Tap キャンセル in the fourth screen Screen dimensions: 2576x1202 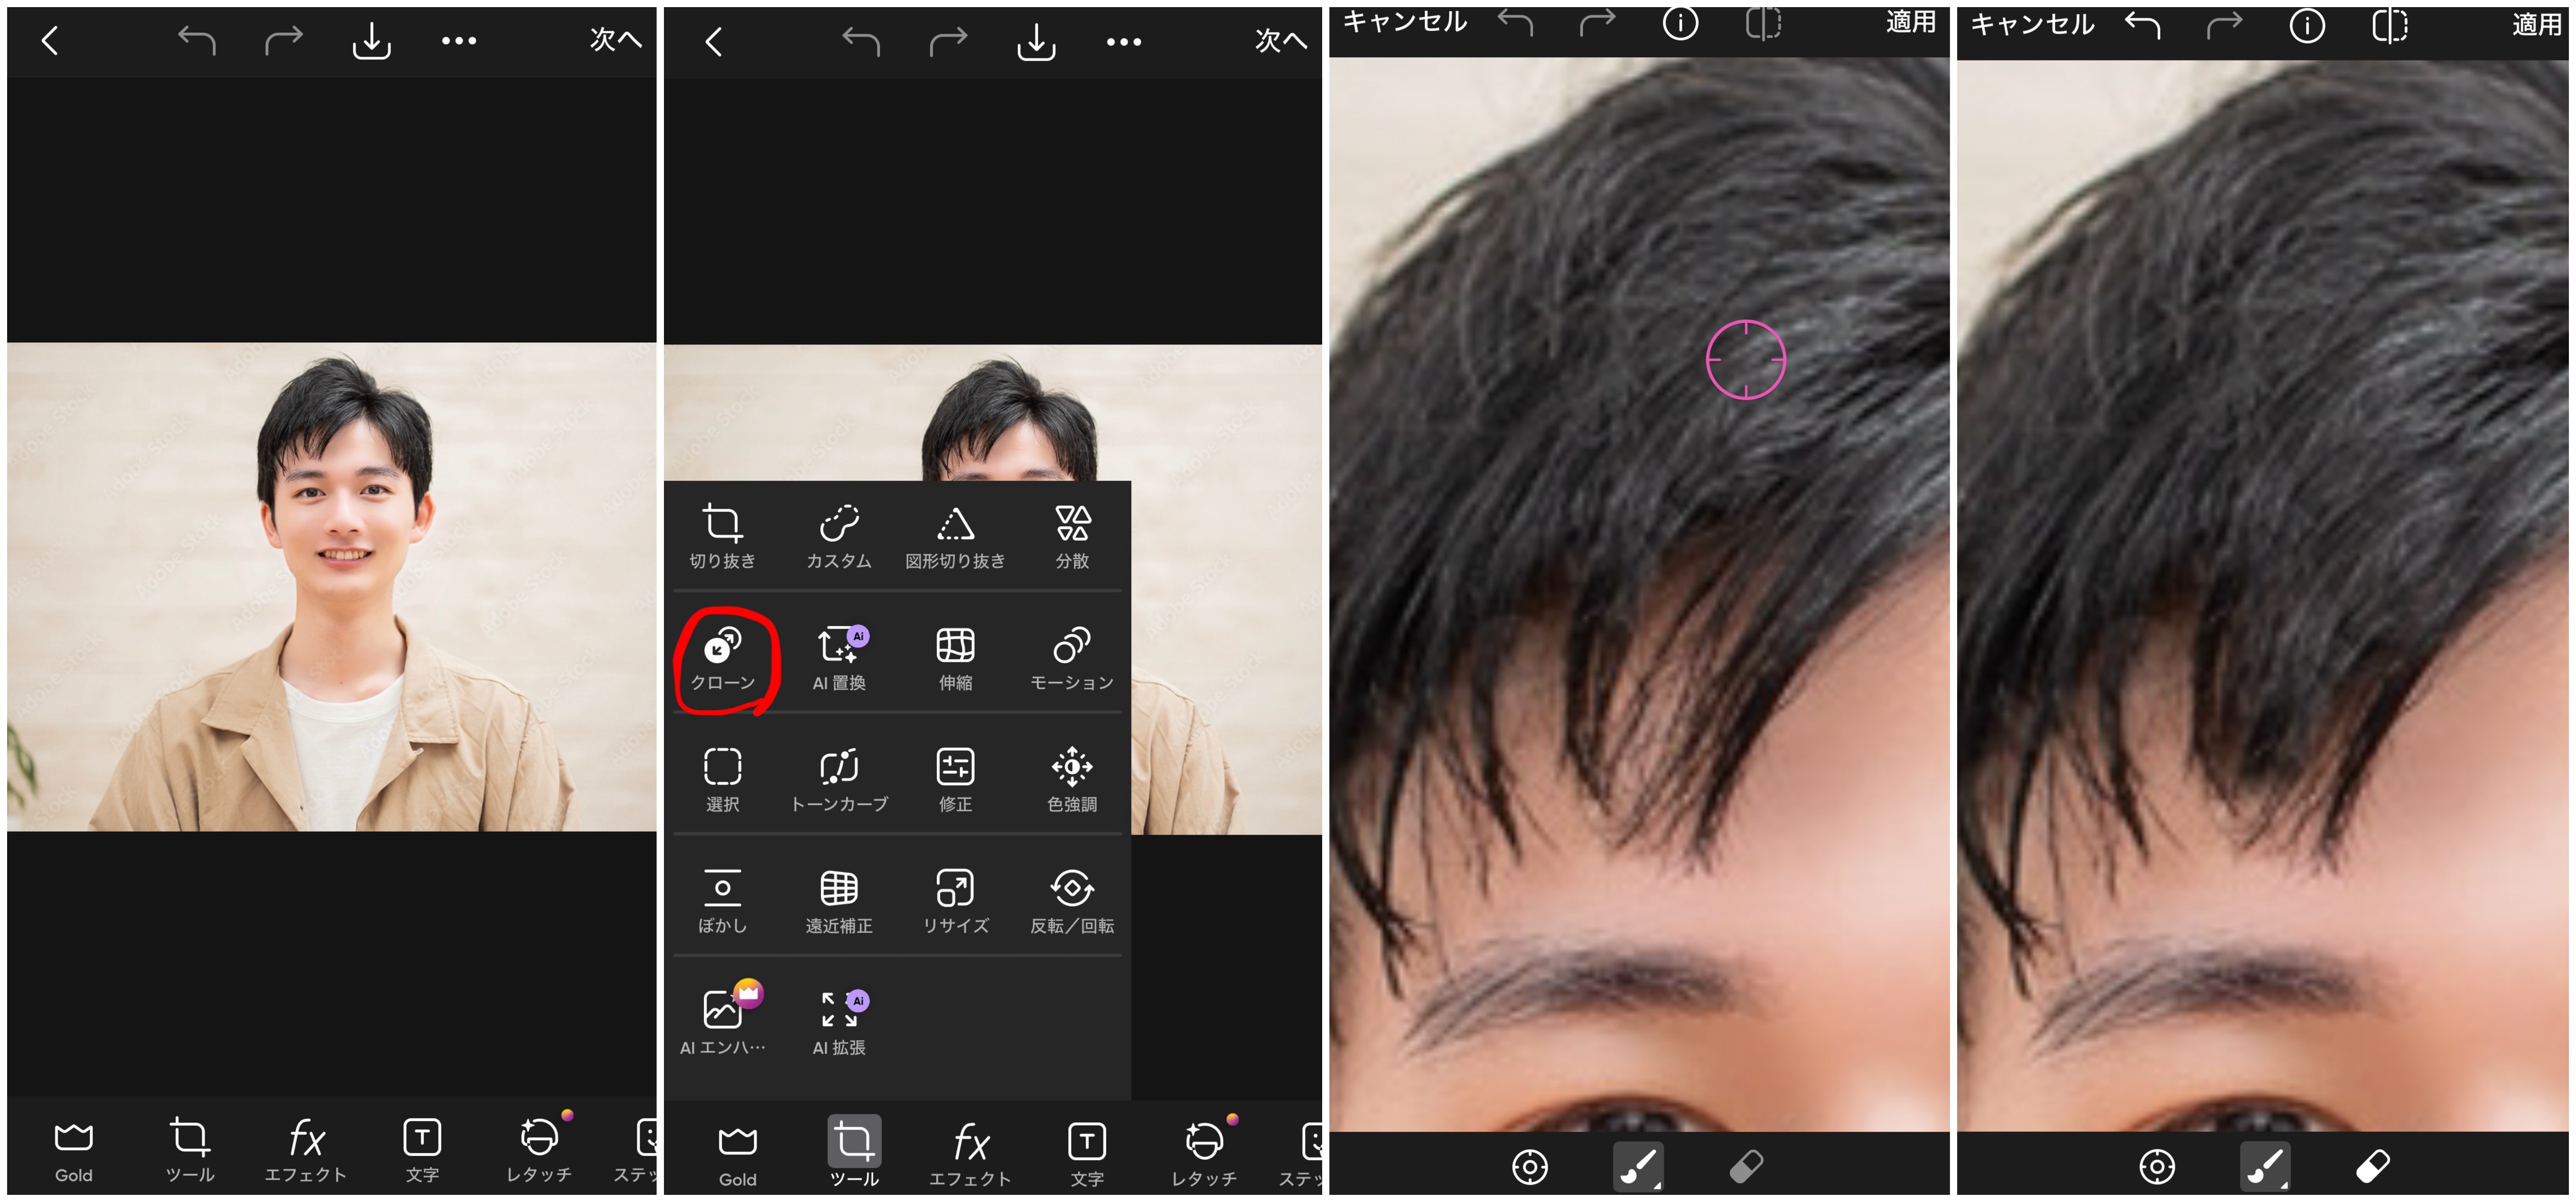[2032, 24]
